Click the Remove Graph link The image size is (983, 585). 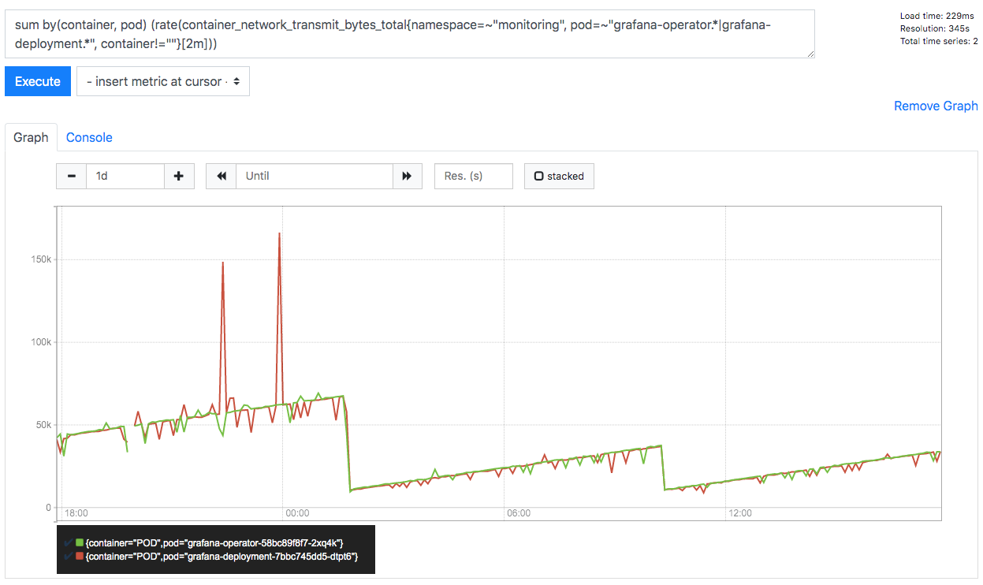point(936,106)
